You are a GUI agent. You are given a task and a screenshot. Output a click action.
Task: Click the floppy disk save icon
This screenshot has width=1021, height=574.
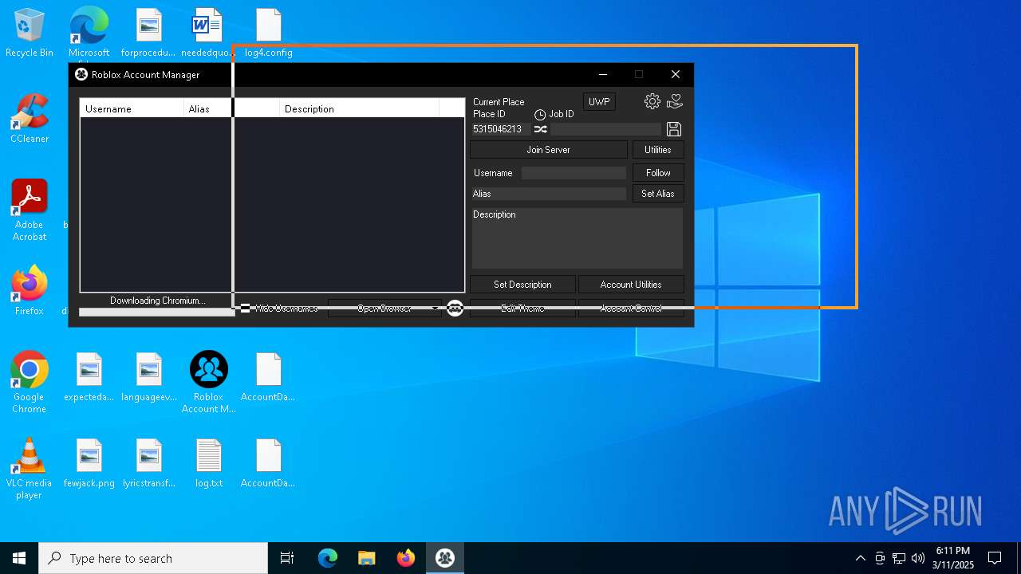[x=673, y=129]
